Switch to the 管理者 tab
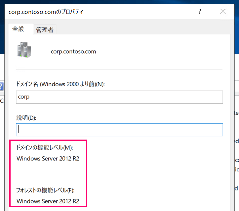This screenshot has height=211, width=239. (45, 29)
